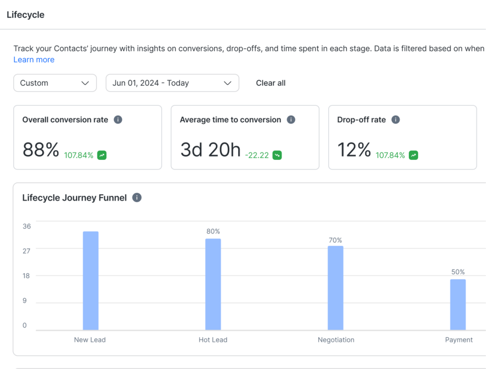Click info icon beside Overall conversion rate
The height and width of the screenshot is (369, 486).
point(118,120)
